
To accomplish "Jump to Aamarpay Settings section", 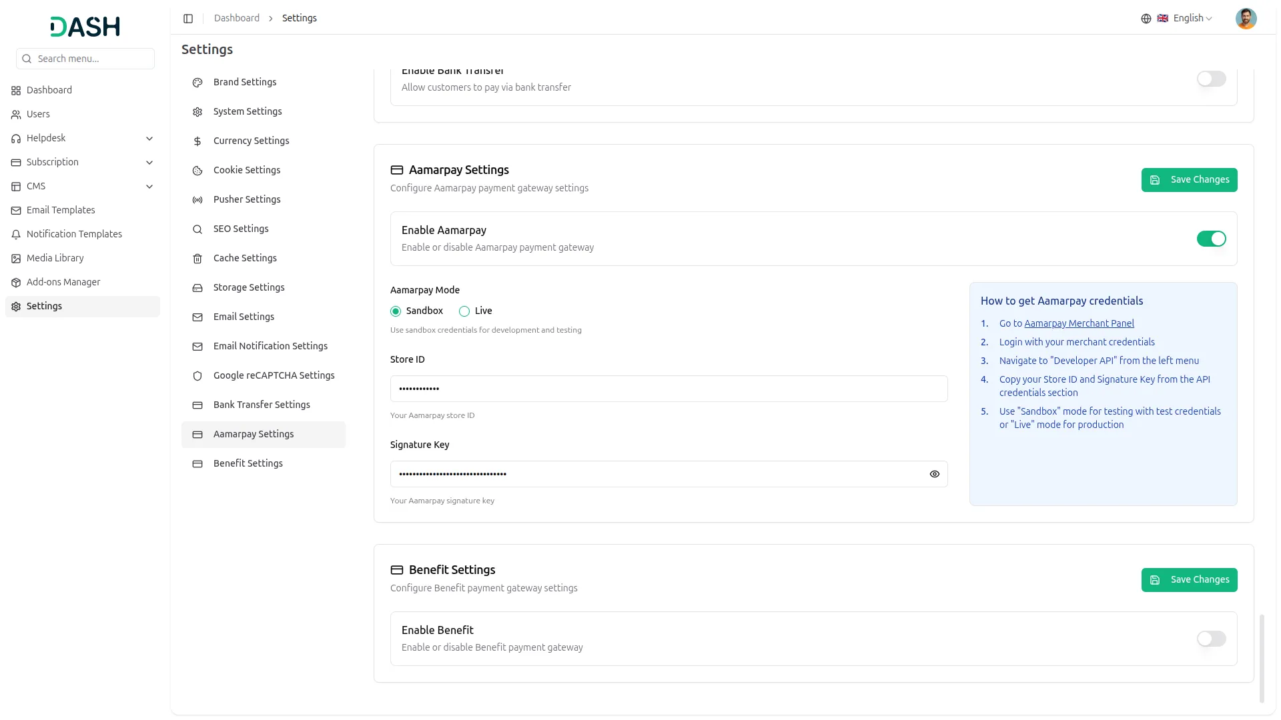I will [x=264, y=435].
